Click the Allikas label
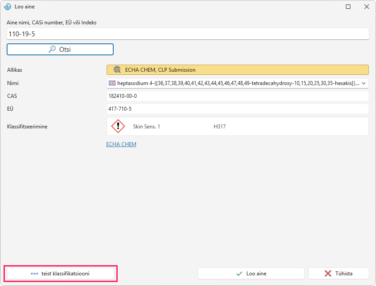376x286 pixels. click(15, 70)
